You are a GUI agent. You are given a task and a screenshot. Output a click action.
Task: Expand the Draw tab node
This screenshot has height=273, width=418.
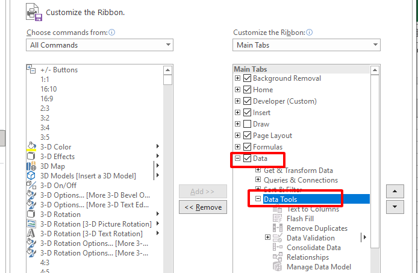(237, 124)
